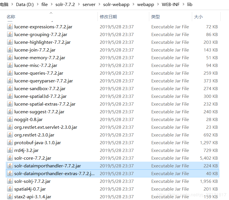Click the jar icon of lucene-spatial-extras-7.7.2.jar

point(10,104)
